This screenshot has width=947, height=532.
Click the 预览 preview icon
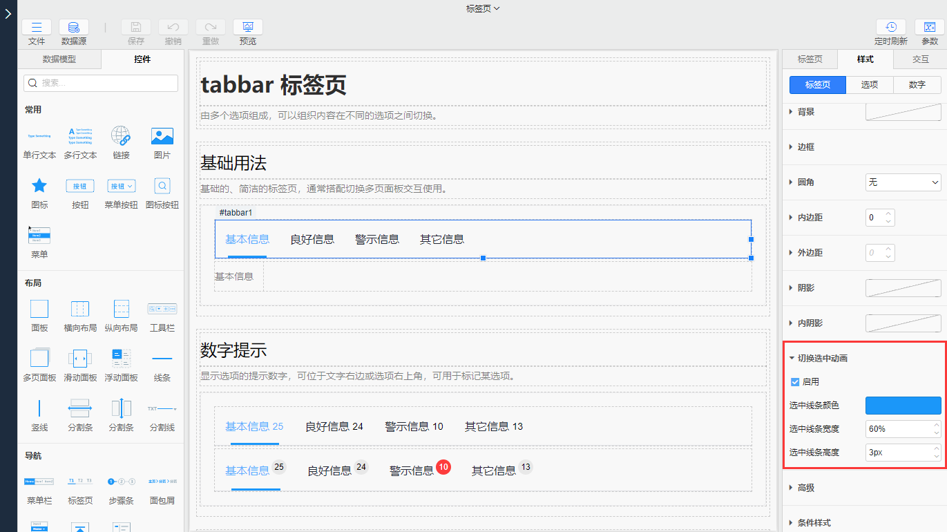click(x=247, y=28)
